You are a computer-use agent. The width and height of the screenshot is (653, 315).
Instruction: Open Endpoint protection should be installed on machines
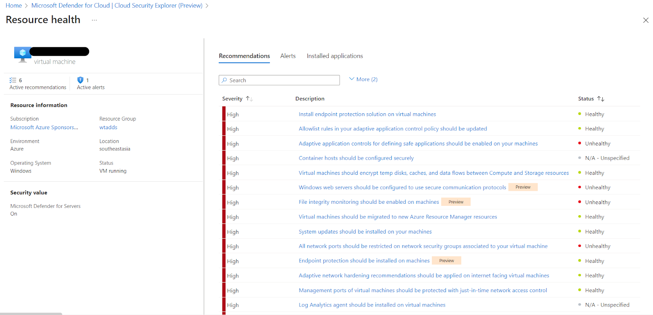tap(364, 260)
